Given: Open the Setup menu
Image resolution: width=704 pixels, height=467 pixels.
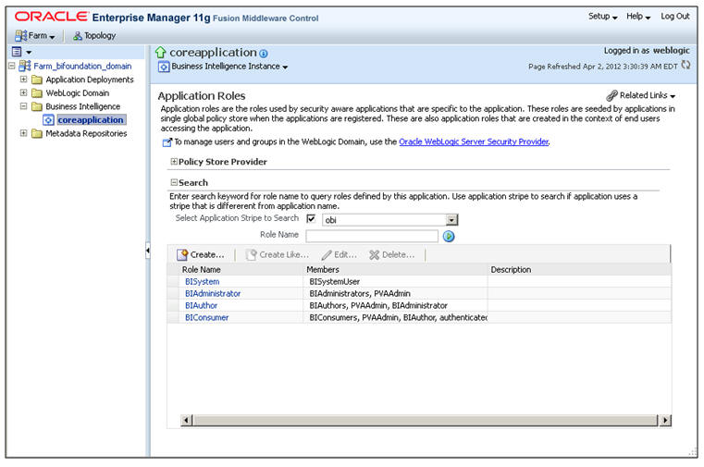Looking at the screenshot, I should 602,17.
